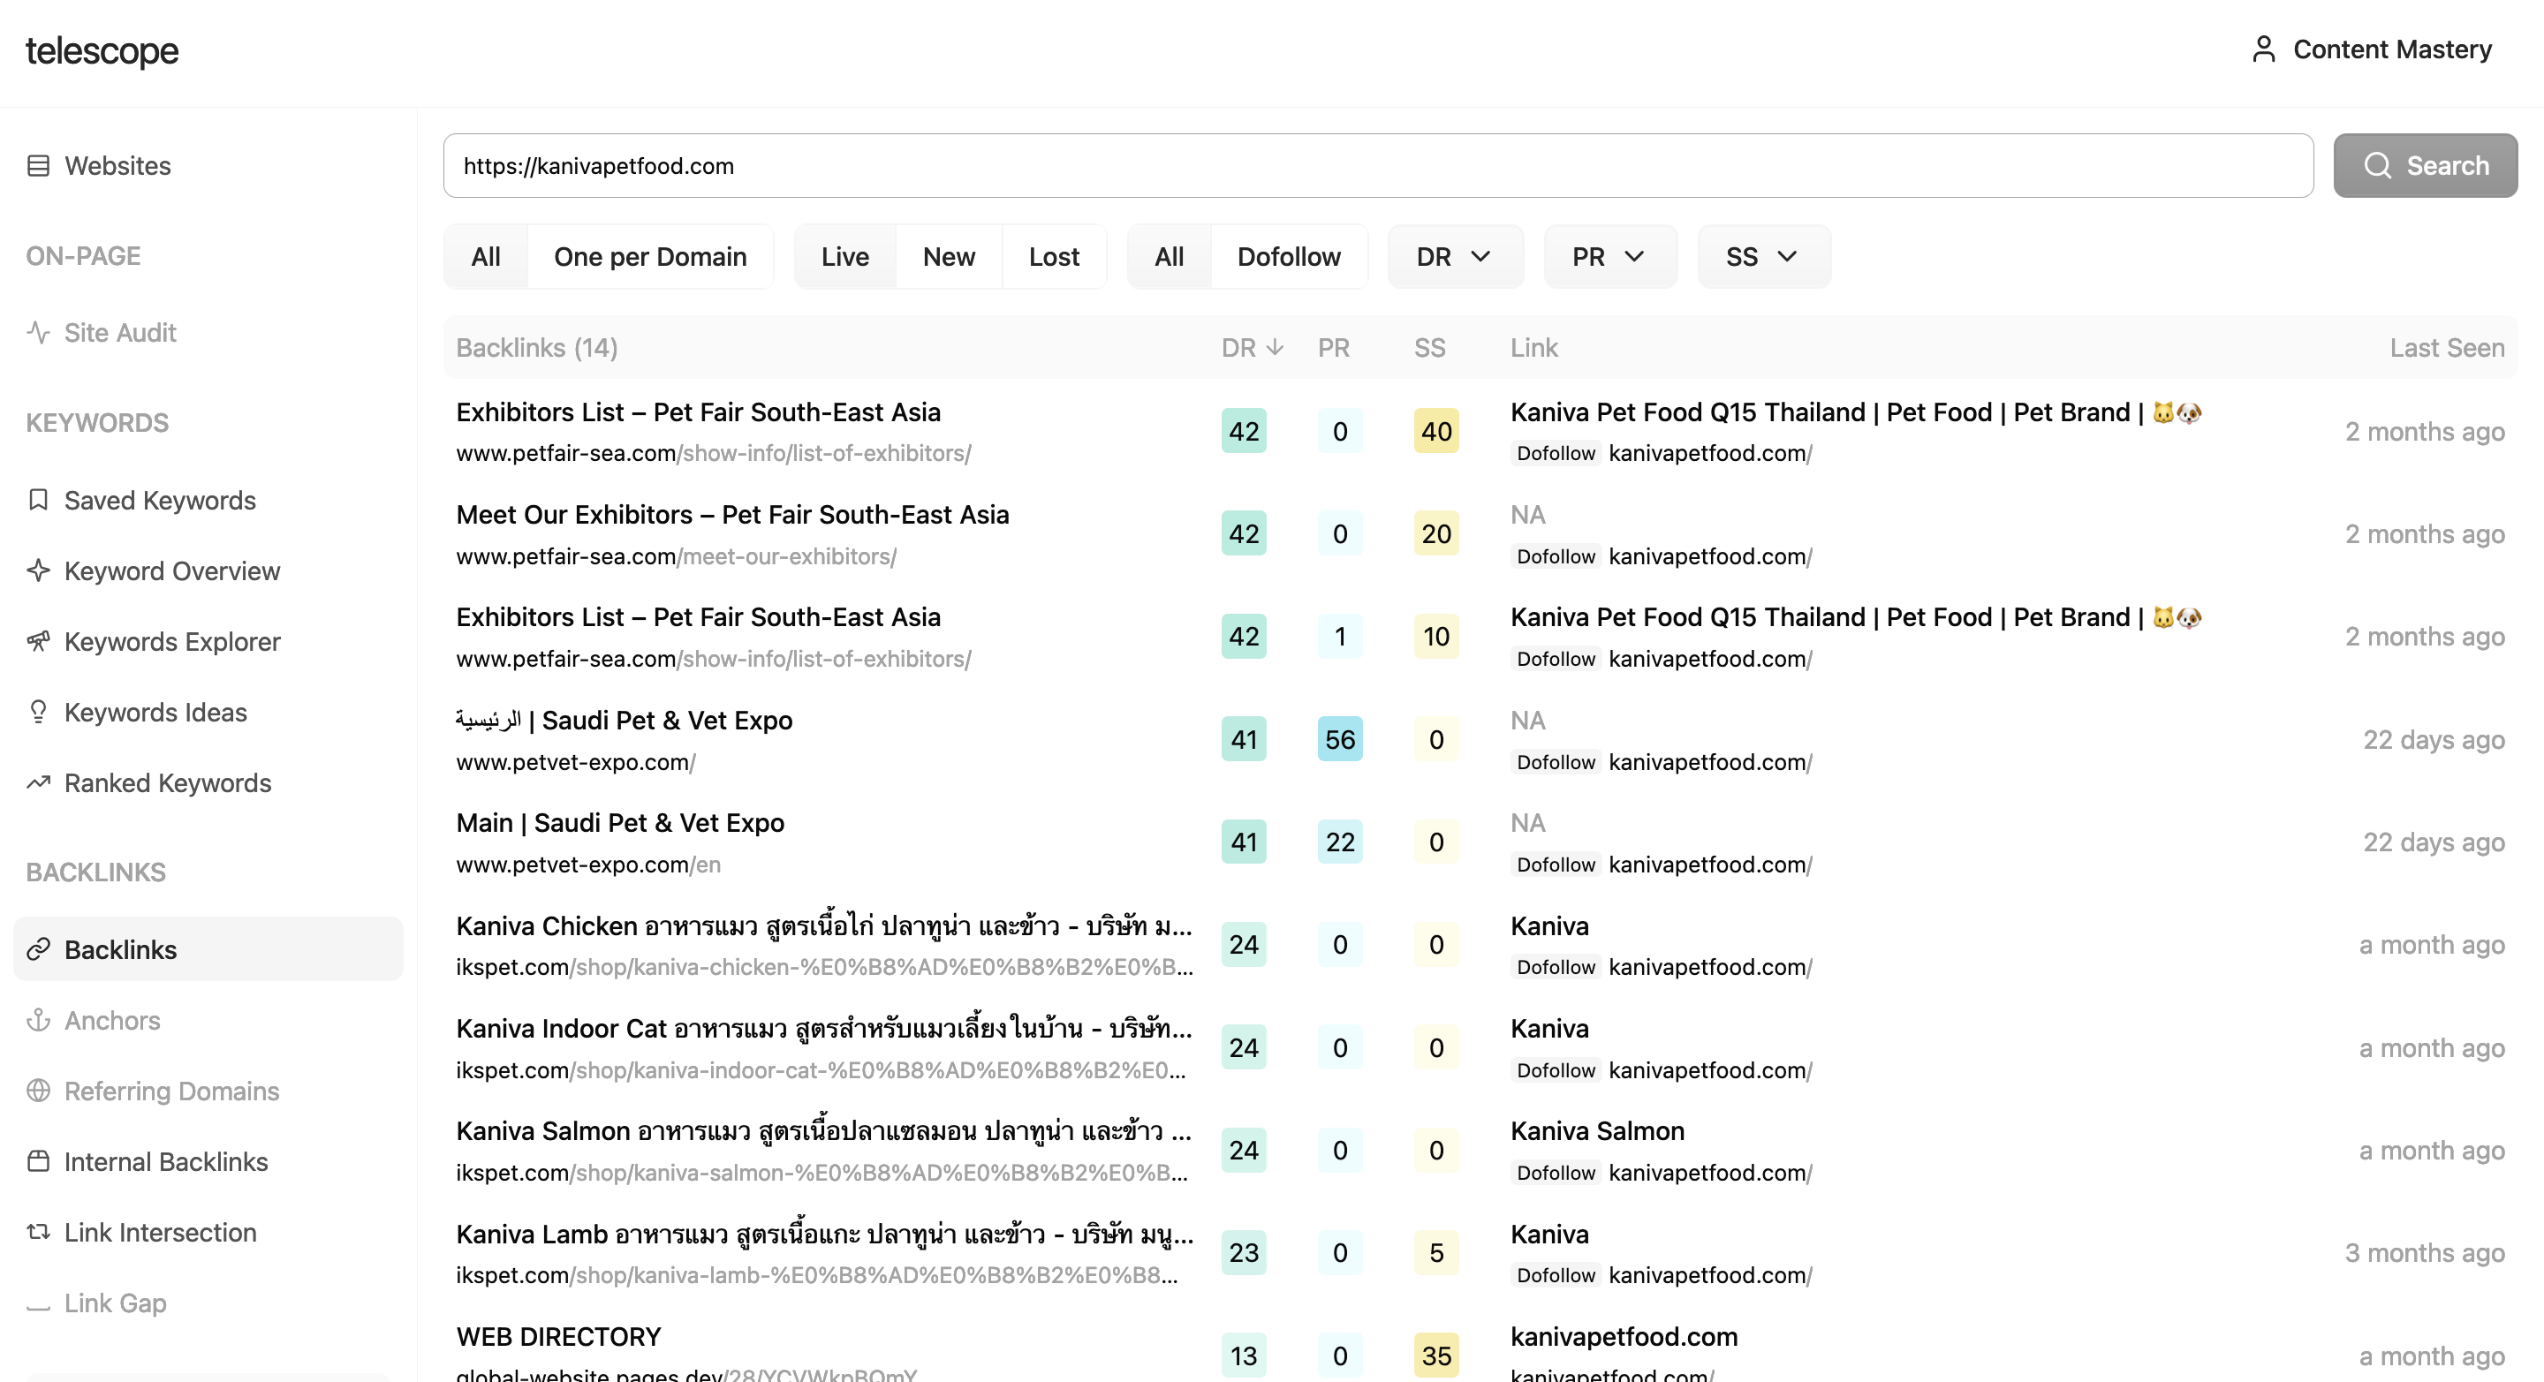Click the Keywords Explorer telescope icon

coord(39,642)
